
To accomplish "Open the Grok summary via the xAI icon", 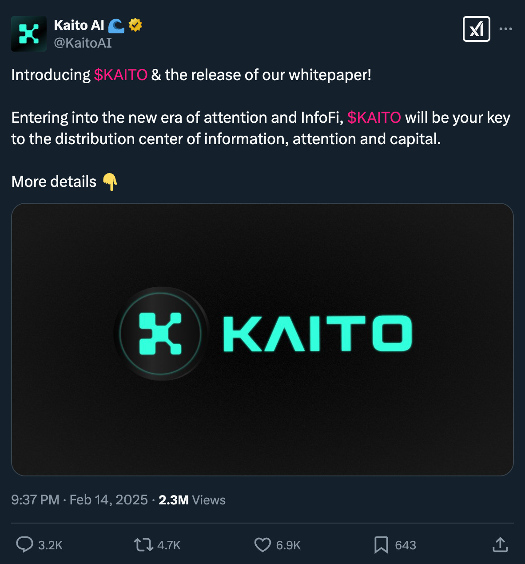I will (x=477, y=28).
